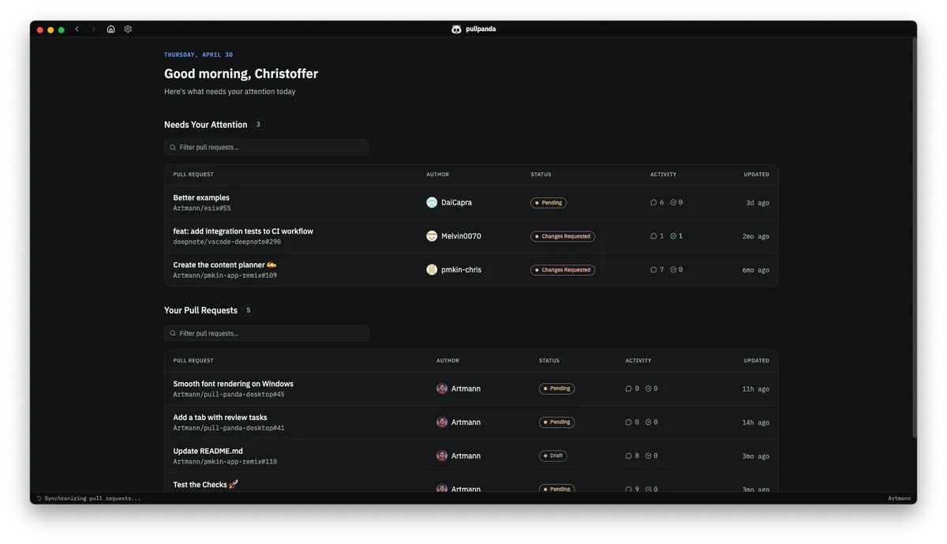Click Artmann/pmkin-app-remix#109 reference

pyautogui.click(x=225, y=276)
